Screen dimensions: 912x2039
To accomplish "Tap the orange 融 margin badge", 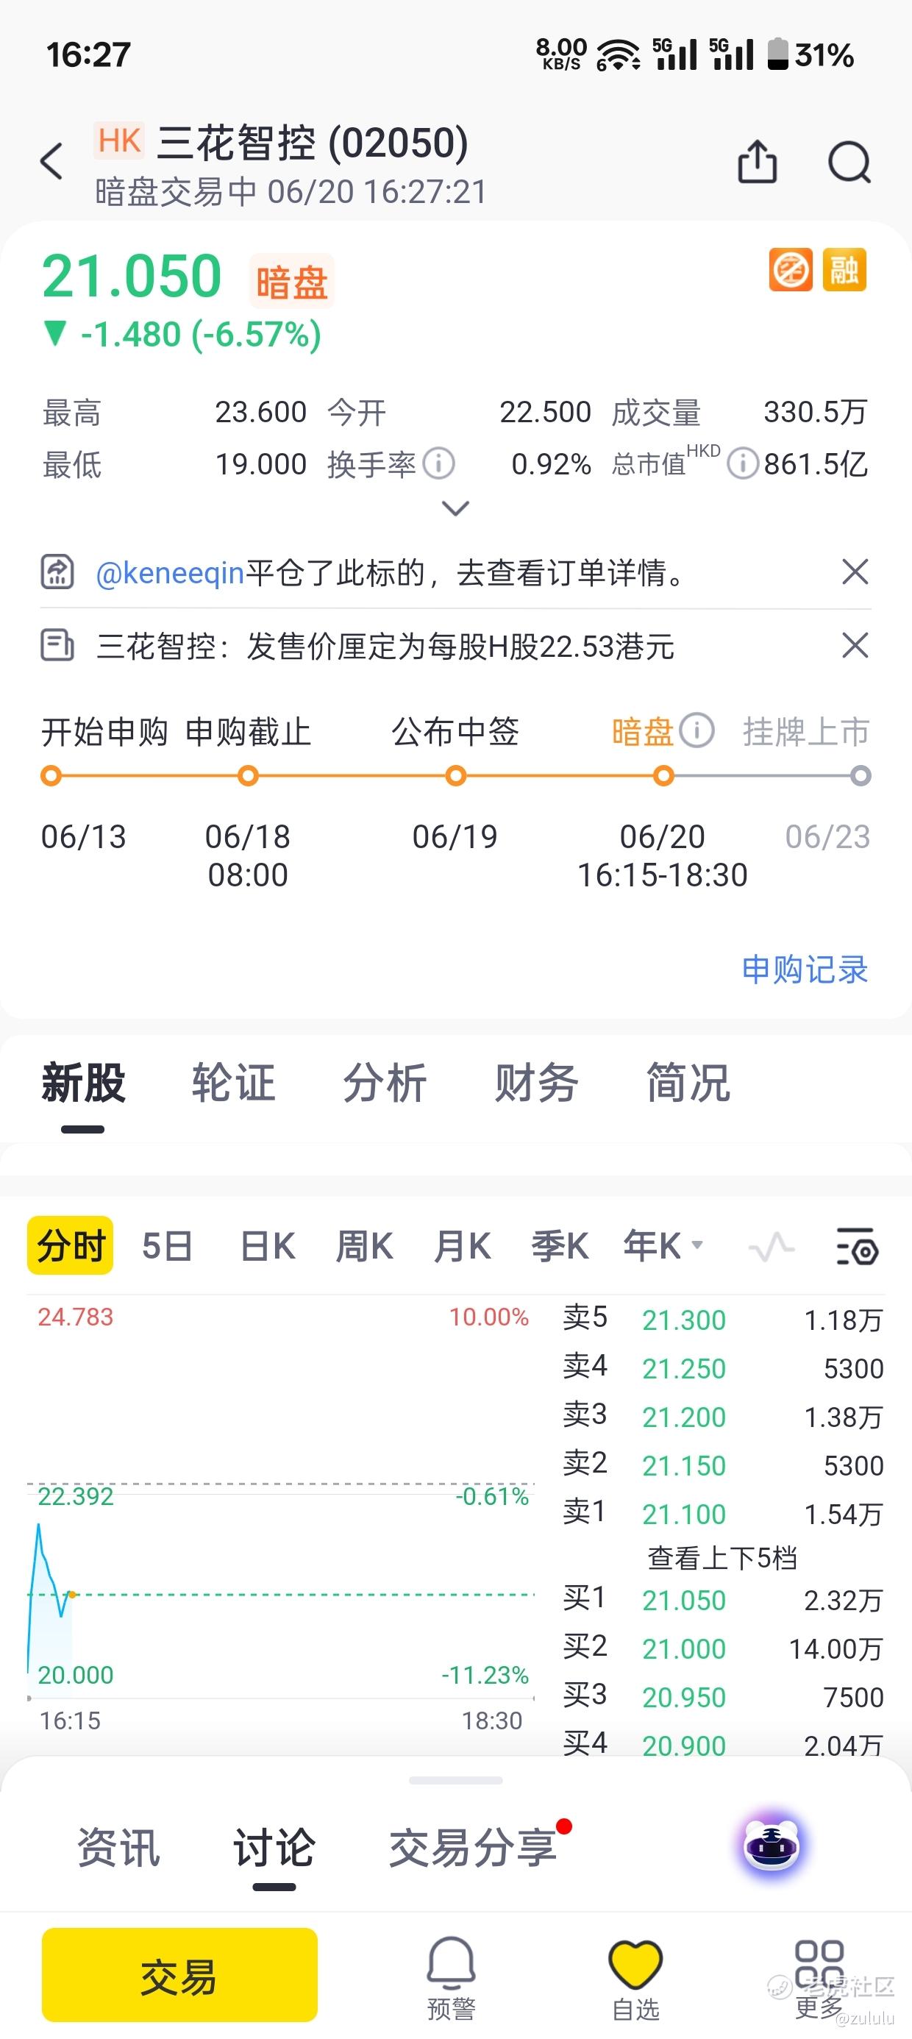I will 845,270.
